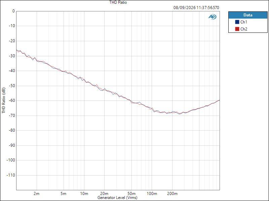
Task: Click the 20m x-axis tick label
Action: pos(104,194)
